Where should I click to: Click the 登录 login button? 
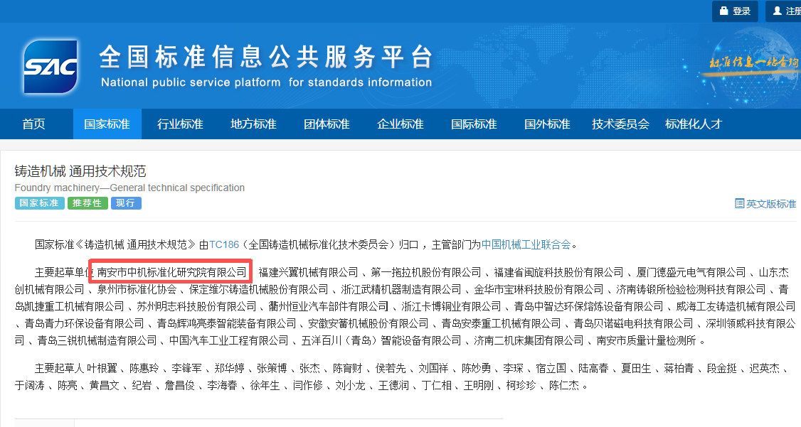735,11
